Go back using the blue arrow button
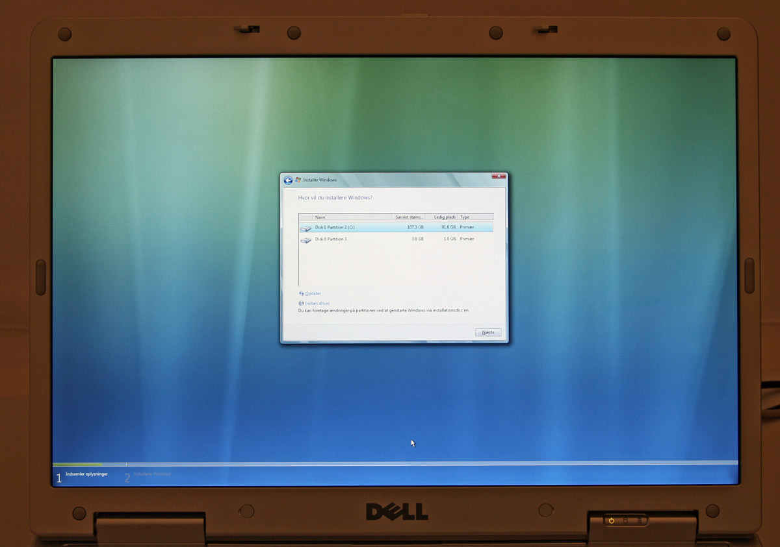The height and width of the screenshot is (547, 780). pos(288,180)
